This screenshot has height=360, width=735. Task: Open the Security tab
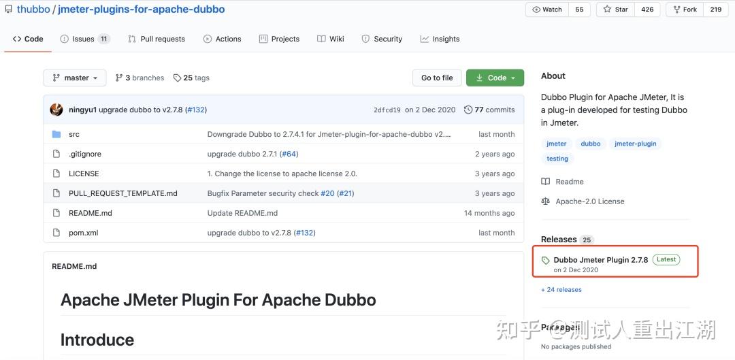tap(382, 39)
